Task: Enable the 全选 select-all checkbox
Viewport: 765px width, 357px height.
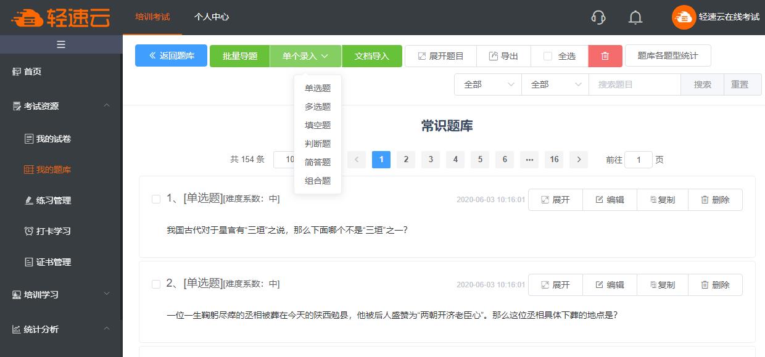Action: [x=547, y=55]
